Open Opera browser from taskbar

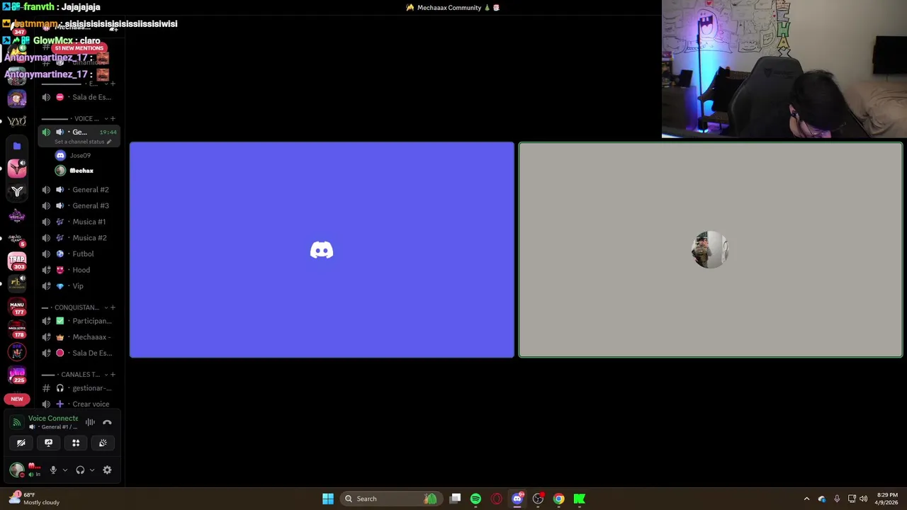pyautogui.click(x=496, y=499)
